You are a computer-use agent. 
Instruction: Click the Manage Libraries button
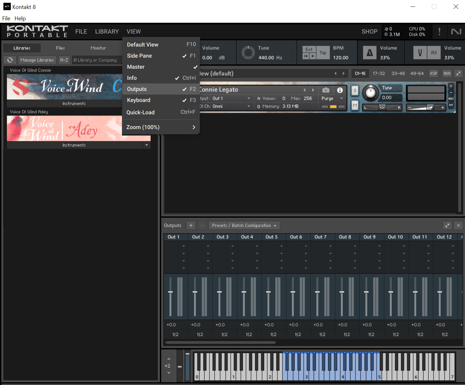coord(37,60)
